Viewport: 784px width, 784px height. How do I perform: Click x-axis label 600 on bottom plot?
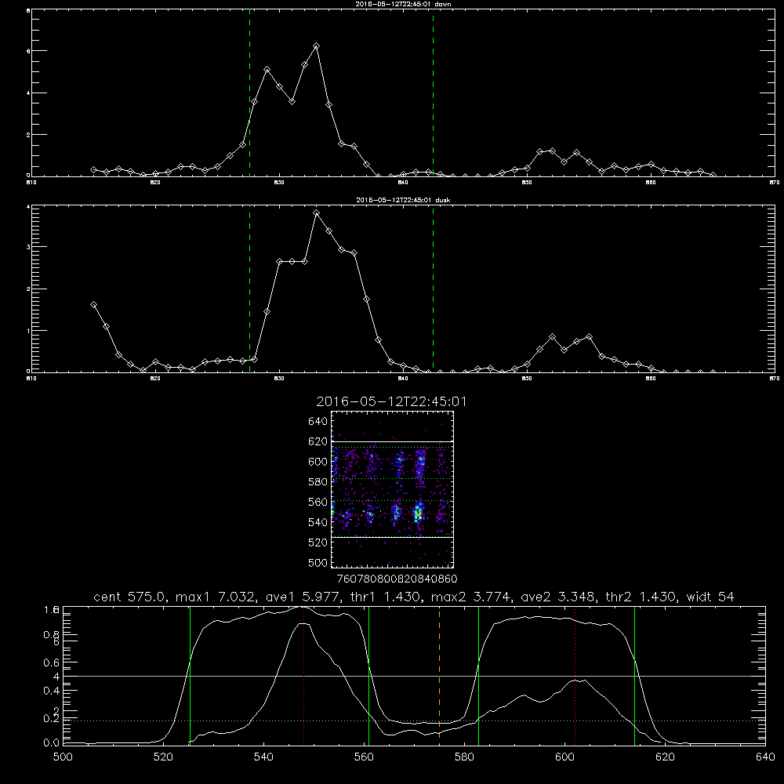[565, 757]
